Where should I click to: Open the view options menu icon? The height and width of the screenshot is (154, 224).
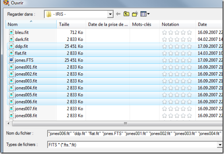pos(145,14)
